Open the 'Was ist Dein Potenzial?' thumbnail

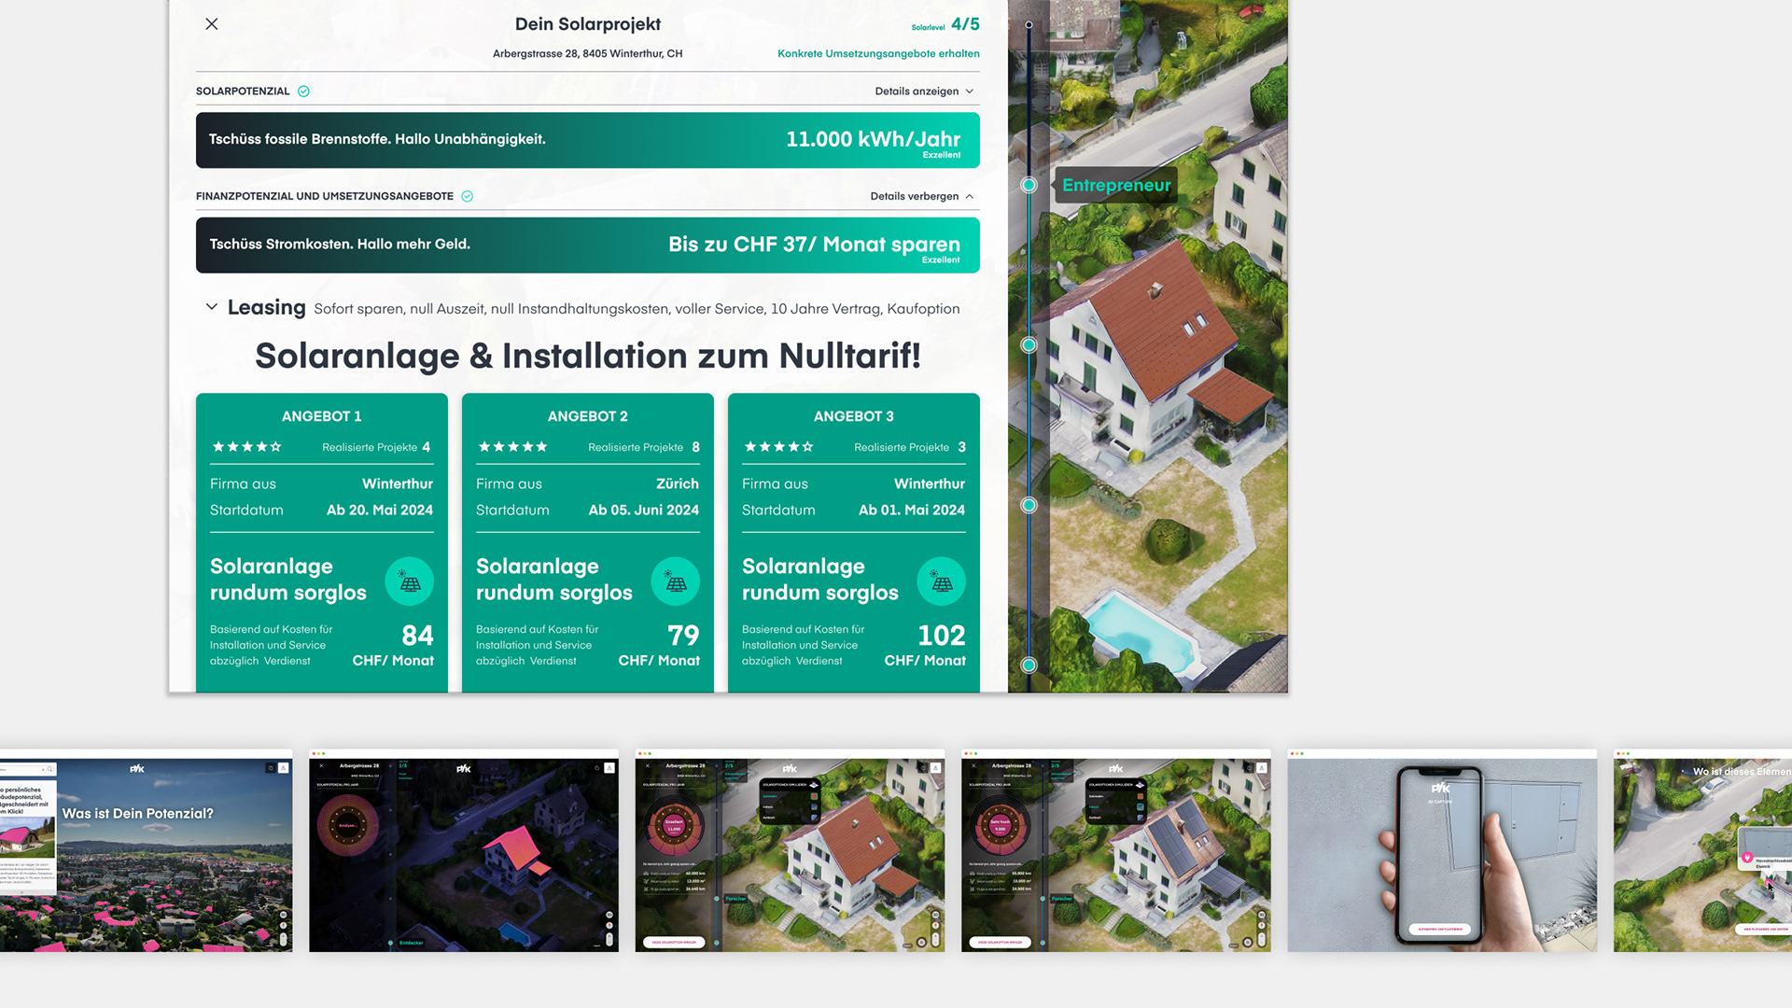click(x=146, y=850)
